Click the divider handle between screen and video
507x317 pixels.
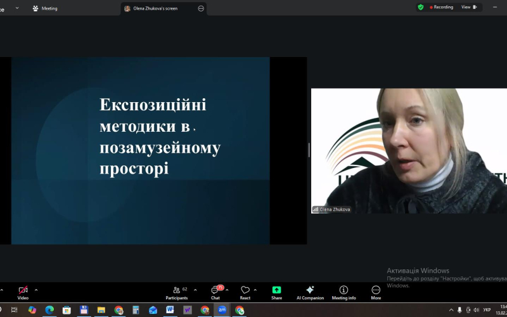point(309,150)
